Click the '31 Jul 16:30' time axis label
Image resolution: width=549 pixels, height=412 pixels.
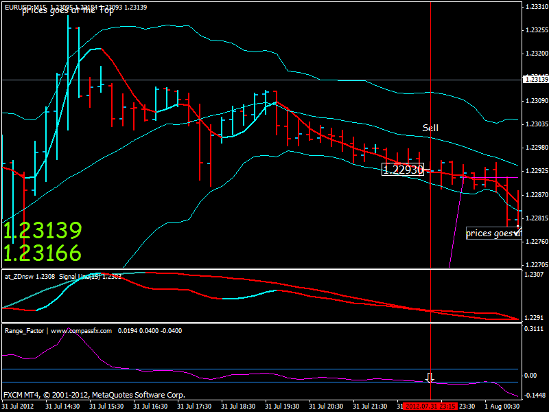tap(150, 407)
